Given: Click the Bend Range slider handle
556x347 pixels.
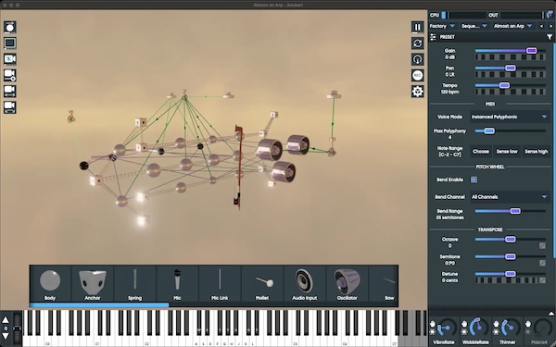Looking at the screenshot, I should (x=515, y=211).
